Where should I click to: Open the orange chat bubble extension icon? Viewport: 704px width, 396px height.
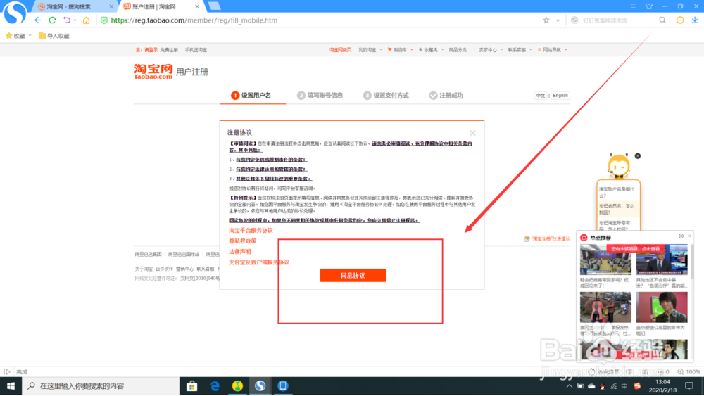[680, 20]
